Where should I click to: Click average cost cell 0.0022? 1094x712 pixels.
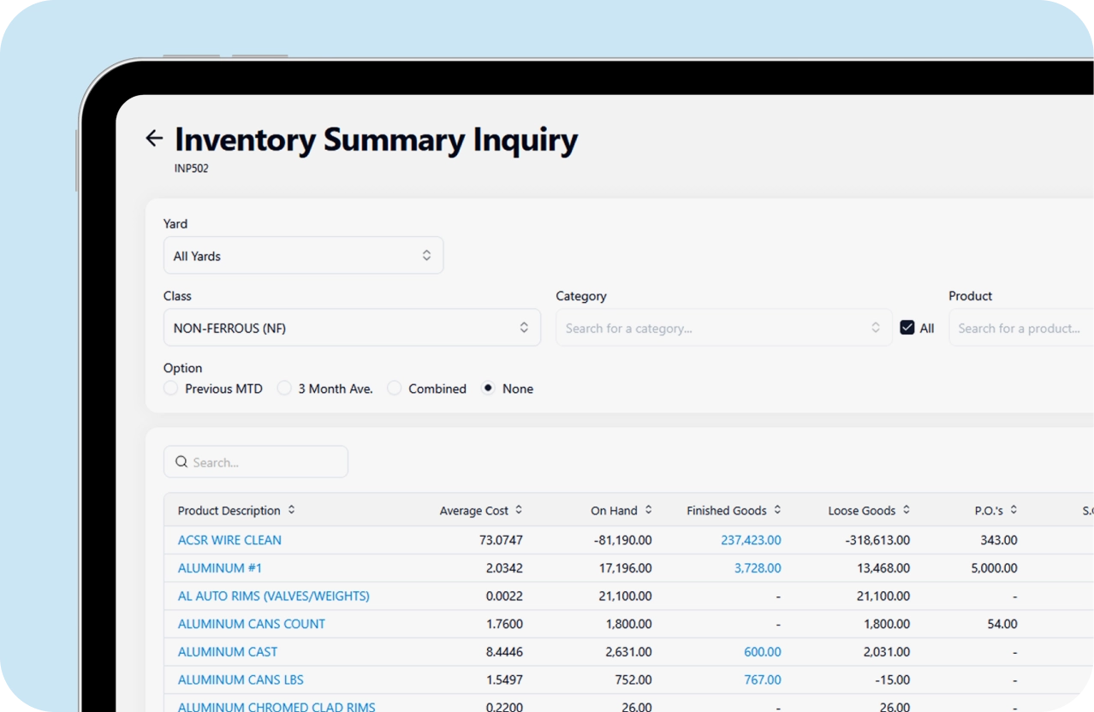(504, 596)
